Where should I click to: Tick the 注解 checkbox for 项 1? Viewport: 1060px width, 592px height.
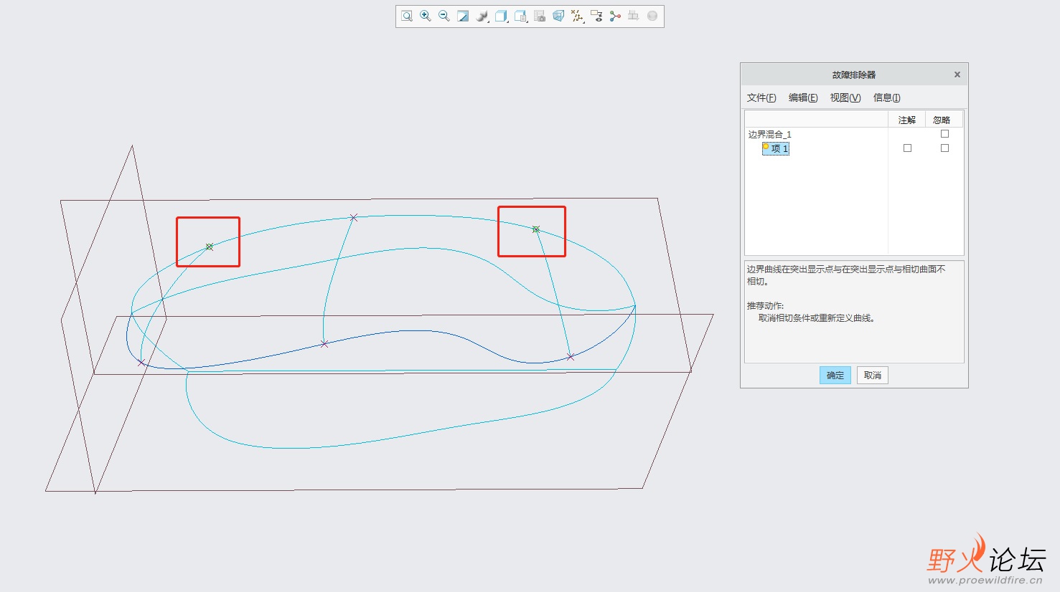coord(907,148)
